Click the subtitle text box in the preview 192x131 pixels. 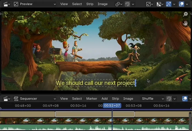tap(95, 83)
